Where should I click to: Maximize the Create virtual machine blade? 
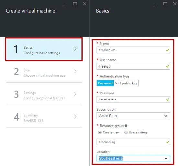[75, 4]
